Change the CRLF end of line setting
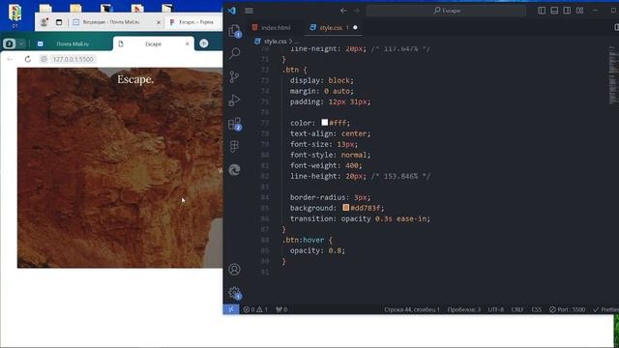The image size is (619, 348). click(x=517, y=309)
